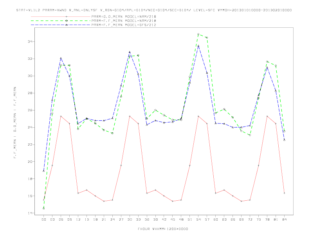The height and width of the screenshot is (239, 310).
Task: Click the green dashed legend line sample
Action: click(x=61, y=21)
